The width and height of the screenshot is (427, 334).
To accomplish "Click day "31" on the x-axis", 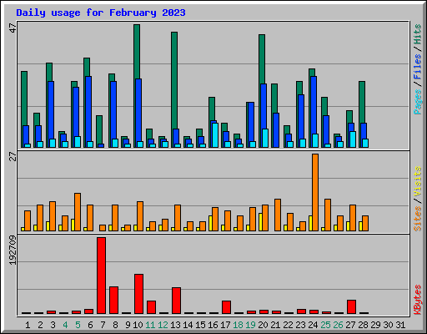I will tap(400, 325).
